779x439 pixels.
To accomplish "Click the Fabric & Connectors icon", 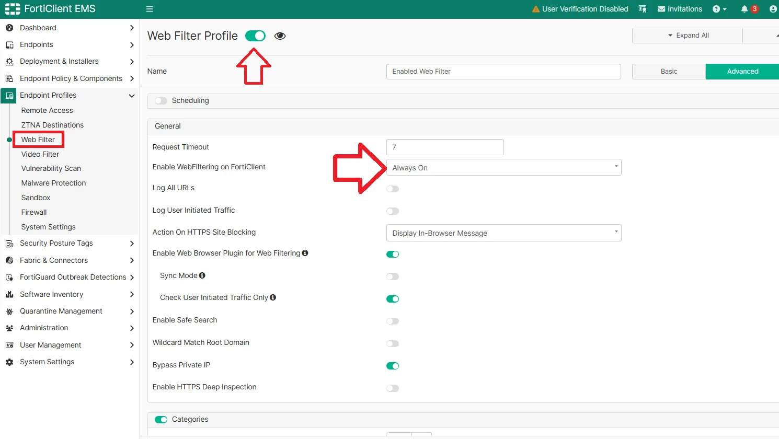I will pos(9,260).
